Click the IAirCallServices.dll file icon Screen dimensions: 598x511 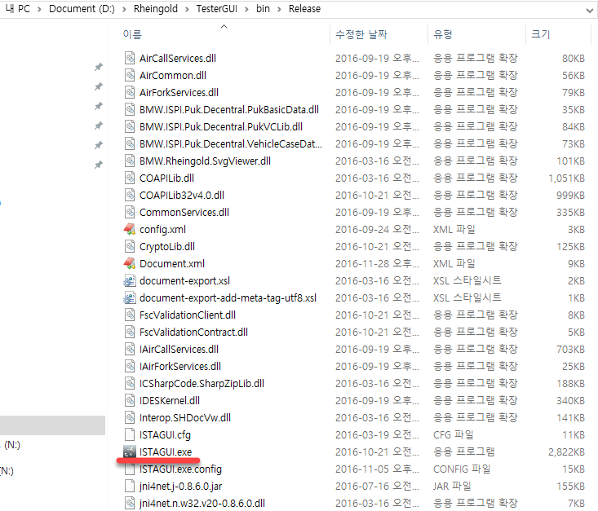[x=130, y=349]
